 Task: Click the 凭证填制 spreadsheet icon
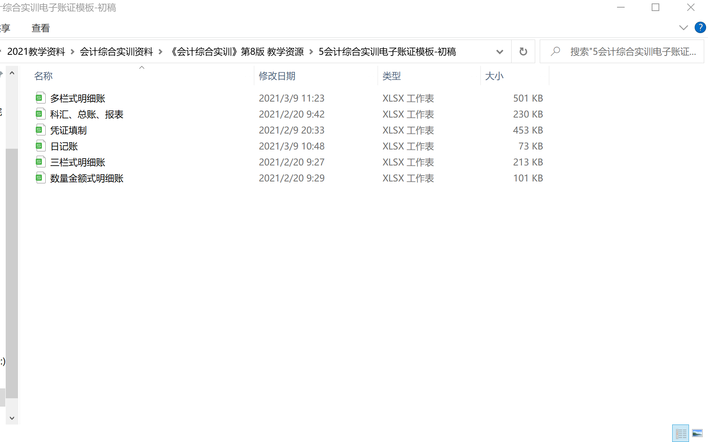tap(40, 130)
